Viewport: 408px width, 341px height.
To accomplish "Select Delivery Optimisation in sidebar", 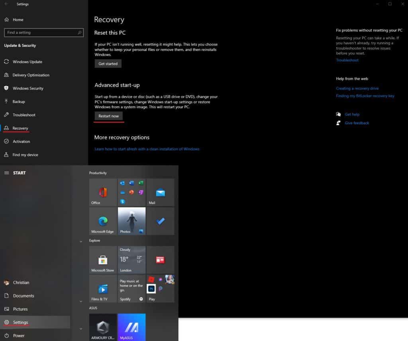I will tap(44, 75).
